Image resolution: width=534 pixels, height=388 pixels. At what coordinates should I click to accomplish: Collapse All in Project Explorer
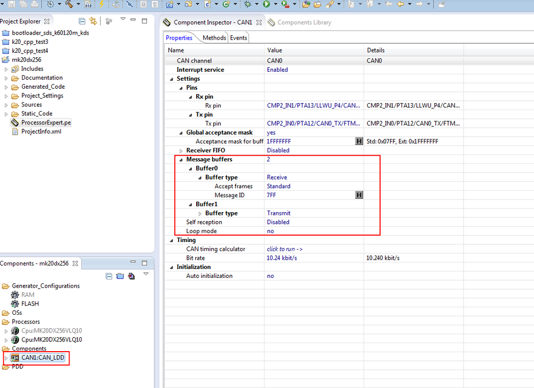pyautogui.click(x=82, y=21)
